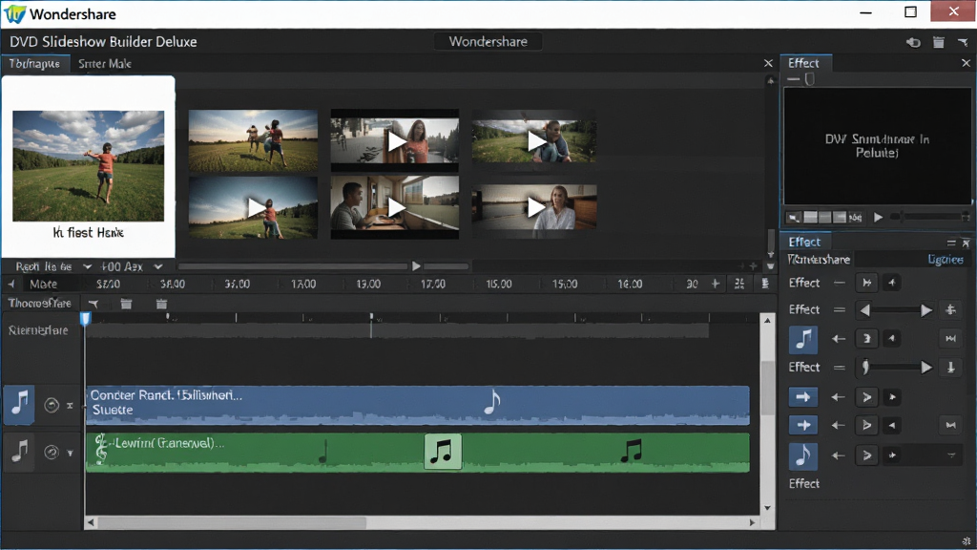This screenshot has height=550, width=977.
Task: Select the music note marker on blue track
Action: [492, 402]
